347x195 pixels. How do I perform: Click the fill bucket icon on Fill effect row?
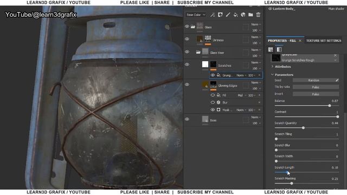[x=219, y=95]
